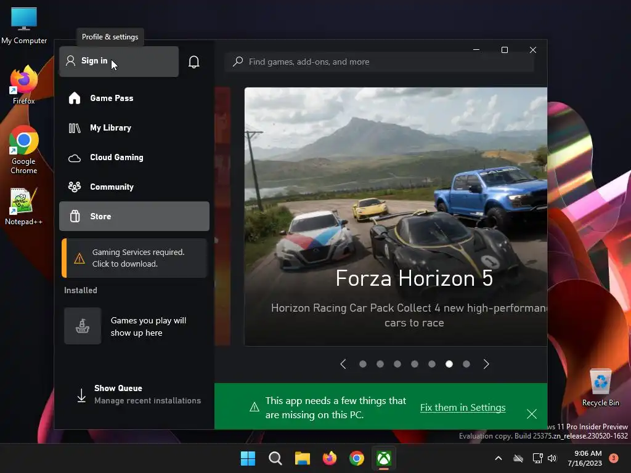Click the Cloud Gaming cloud icon
631x473 pixels.
point(75,158)
